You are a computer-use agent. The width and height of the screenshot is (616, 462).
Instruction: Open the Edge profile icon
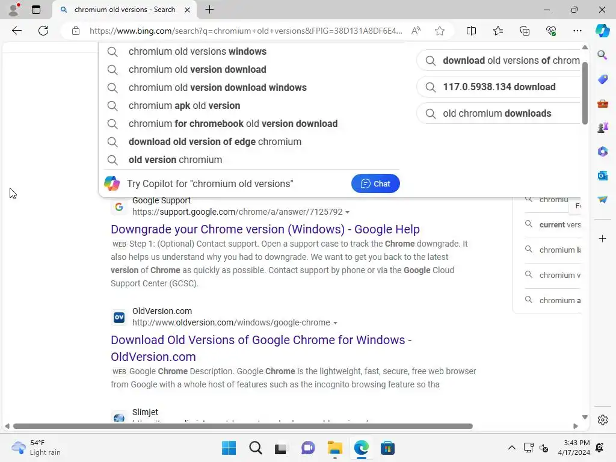point(14,10)
